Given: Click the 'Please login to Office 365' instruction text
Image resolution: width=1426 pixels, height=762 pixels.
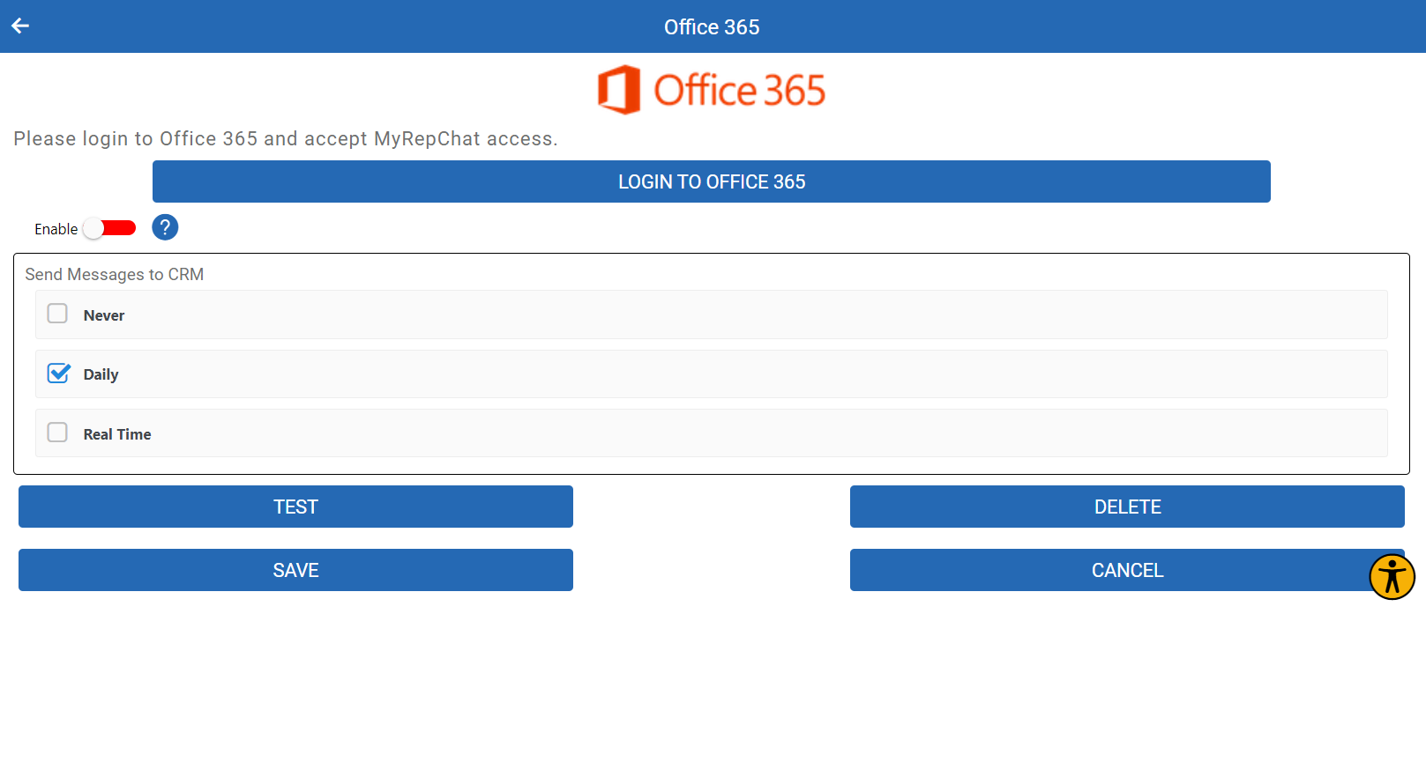Looking at the screenshot, I should pyautogui.click(x=286, y=138).
